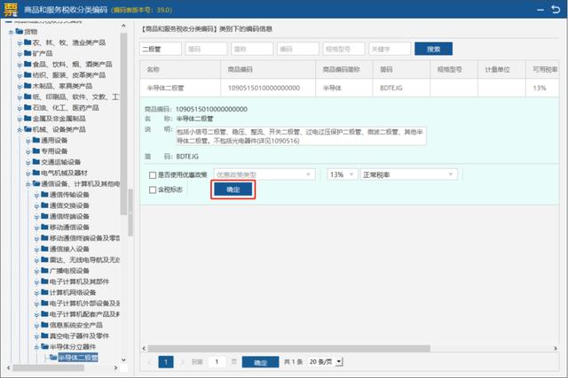Go to previous page arrow in pagination

pos(147,362)
